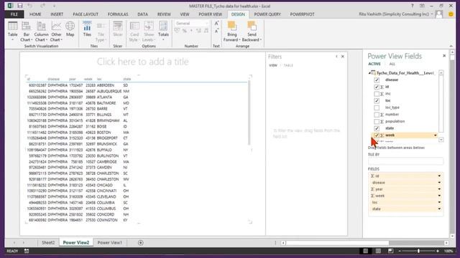Uncheck the disease field checkbox
The height and width of the screenshot is (258, 460).
377,80
